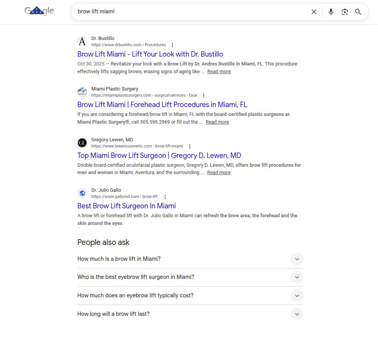
Task: Open Dr. Bustillo favicon icon
Action: (82, 42)
